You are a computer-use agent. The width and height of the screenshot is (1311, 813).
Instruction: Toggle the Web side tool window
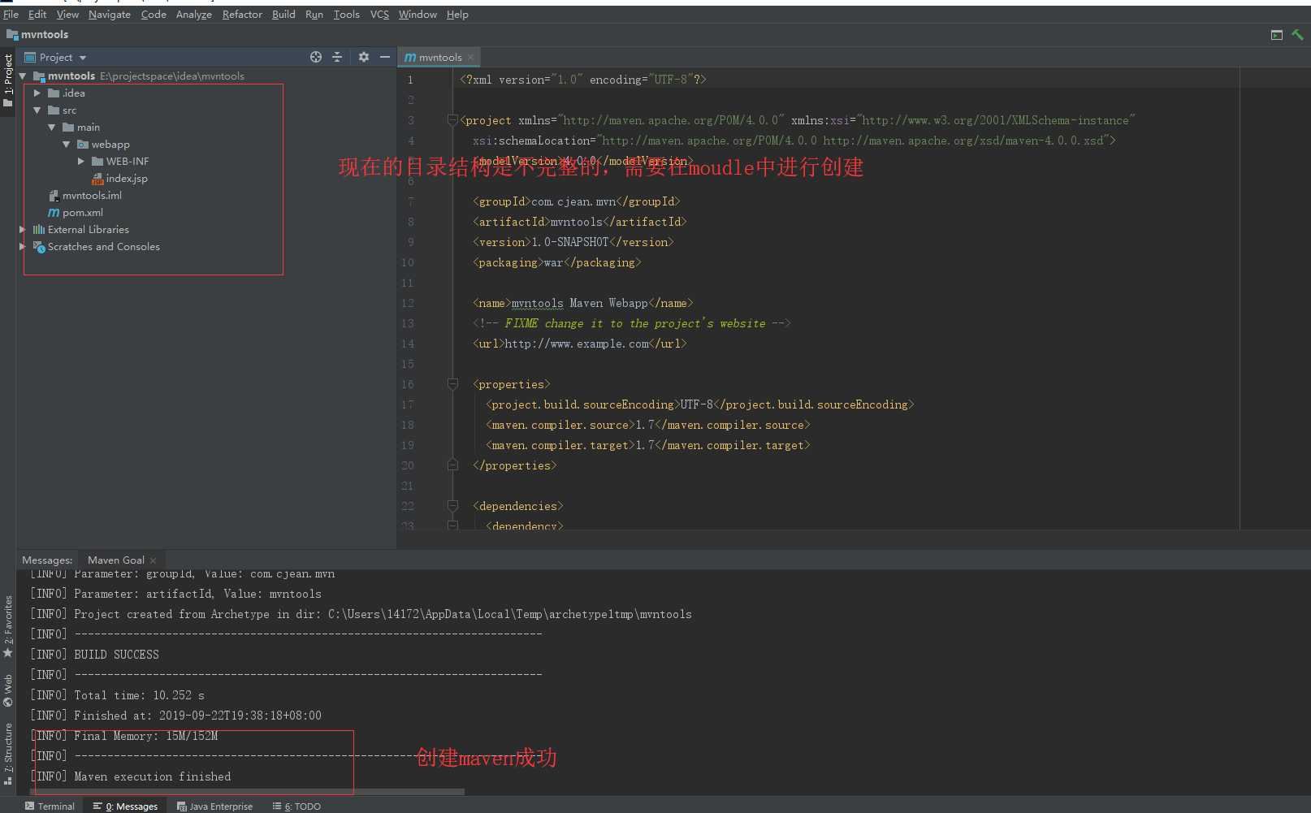[8, 690]
